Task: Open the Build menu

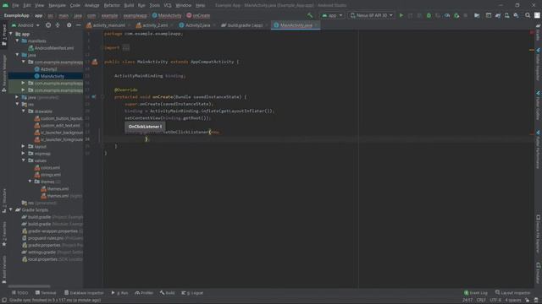Action: [x=129, y=5]
